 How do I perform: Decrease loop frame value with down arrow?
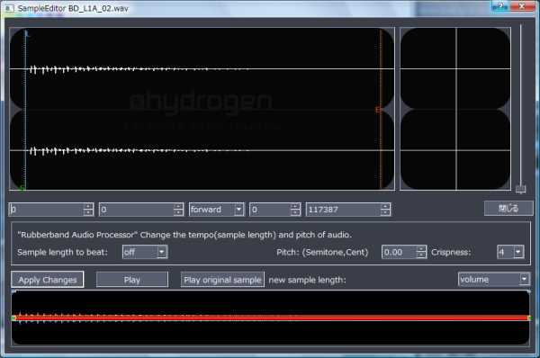click(178, 212)
